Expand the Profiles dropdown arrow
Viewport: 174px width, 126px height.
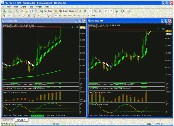point(13,11)
